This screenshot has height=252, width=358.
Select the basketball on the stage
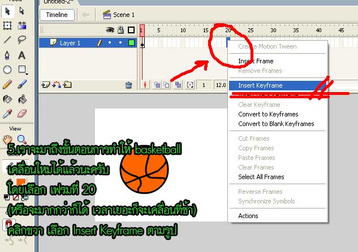tap(144, 171)
